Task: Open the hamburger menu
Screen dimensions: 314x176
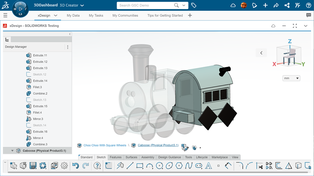Action: (5, 15)
